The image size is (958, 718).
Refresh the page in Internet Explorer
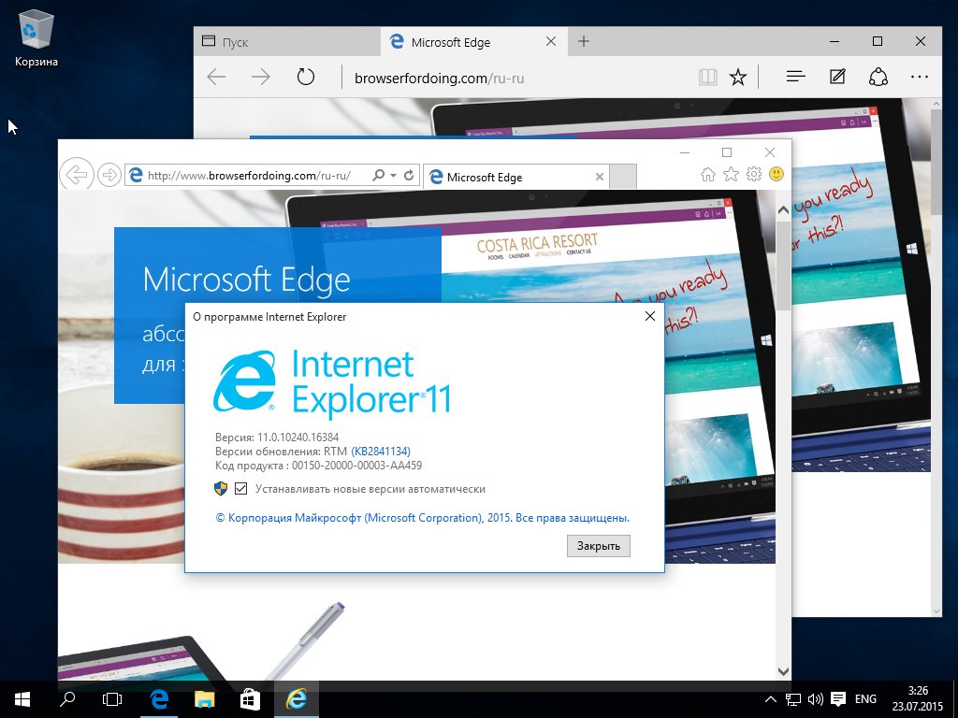click(409, 175)
